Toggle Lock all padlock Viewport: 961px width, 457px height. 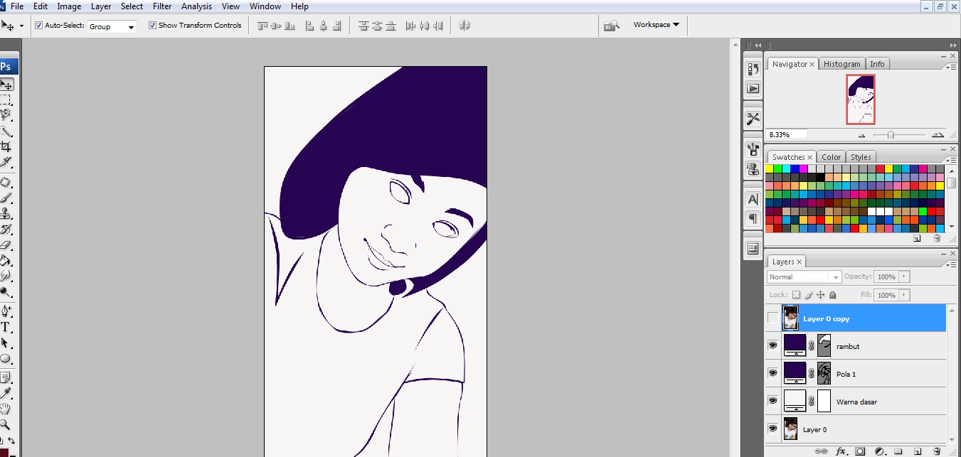(833, 294)
